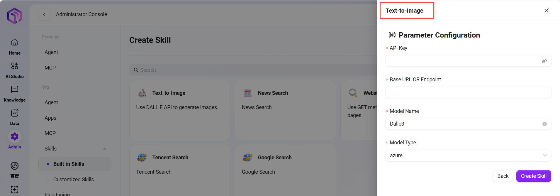Toggle API Key visibility eye icon
The height and width of the screenshot is (196, 560).
[544, 61]
